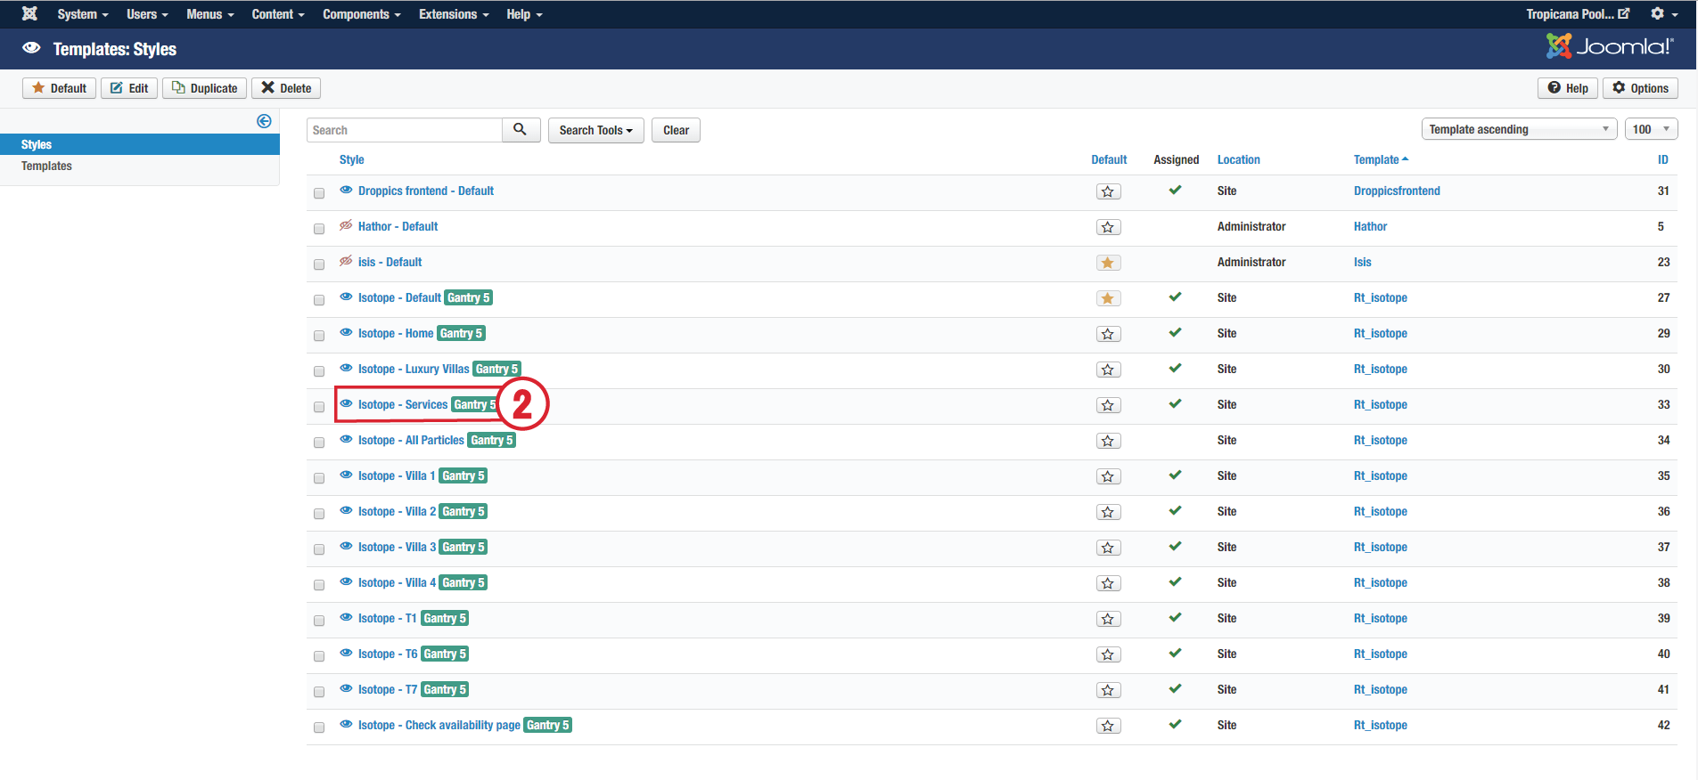Click the star icon for Isotope - All Particles

tap(1108, 441)
